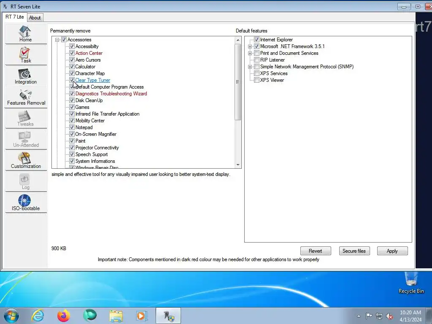
Task: Expand Print and Document Services node
Action: click(250, 53)
